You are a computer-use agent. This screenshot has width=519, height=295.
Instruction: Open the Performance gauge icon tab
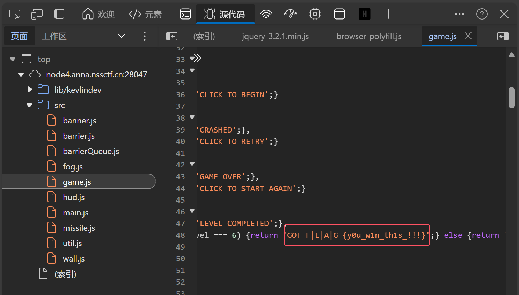point(291,14)
